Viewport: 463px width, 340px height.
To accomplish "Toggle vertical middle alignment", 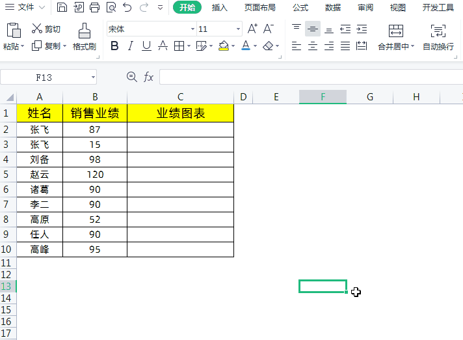I will point(313,29).
